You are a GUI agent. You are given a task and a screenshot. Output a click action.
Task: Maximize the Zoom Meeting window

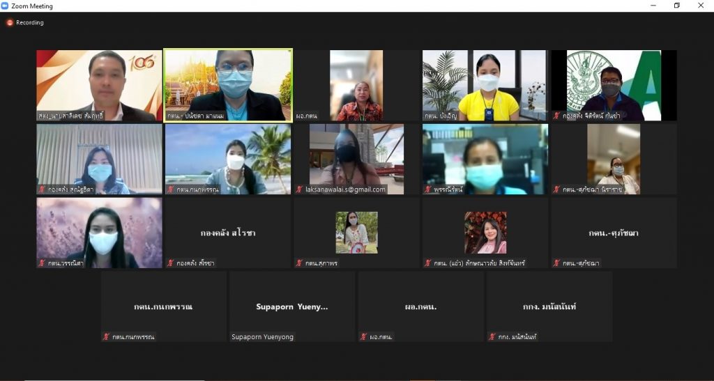(x=676, y=6)
